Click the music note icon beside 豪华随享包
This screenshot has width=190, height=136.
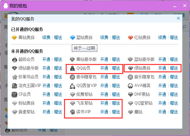pos(72,77)
